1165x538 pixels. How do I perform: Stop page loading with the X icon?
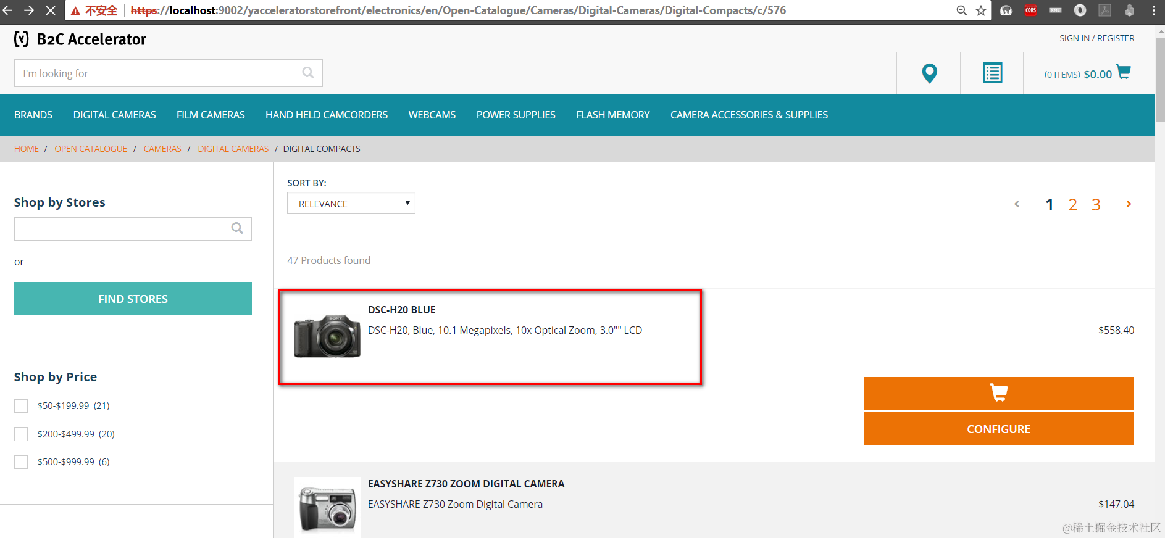click(51, 10)
